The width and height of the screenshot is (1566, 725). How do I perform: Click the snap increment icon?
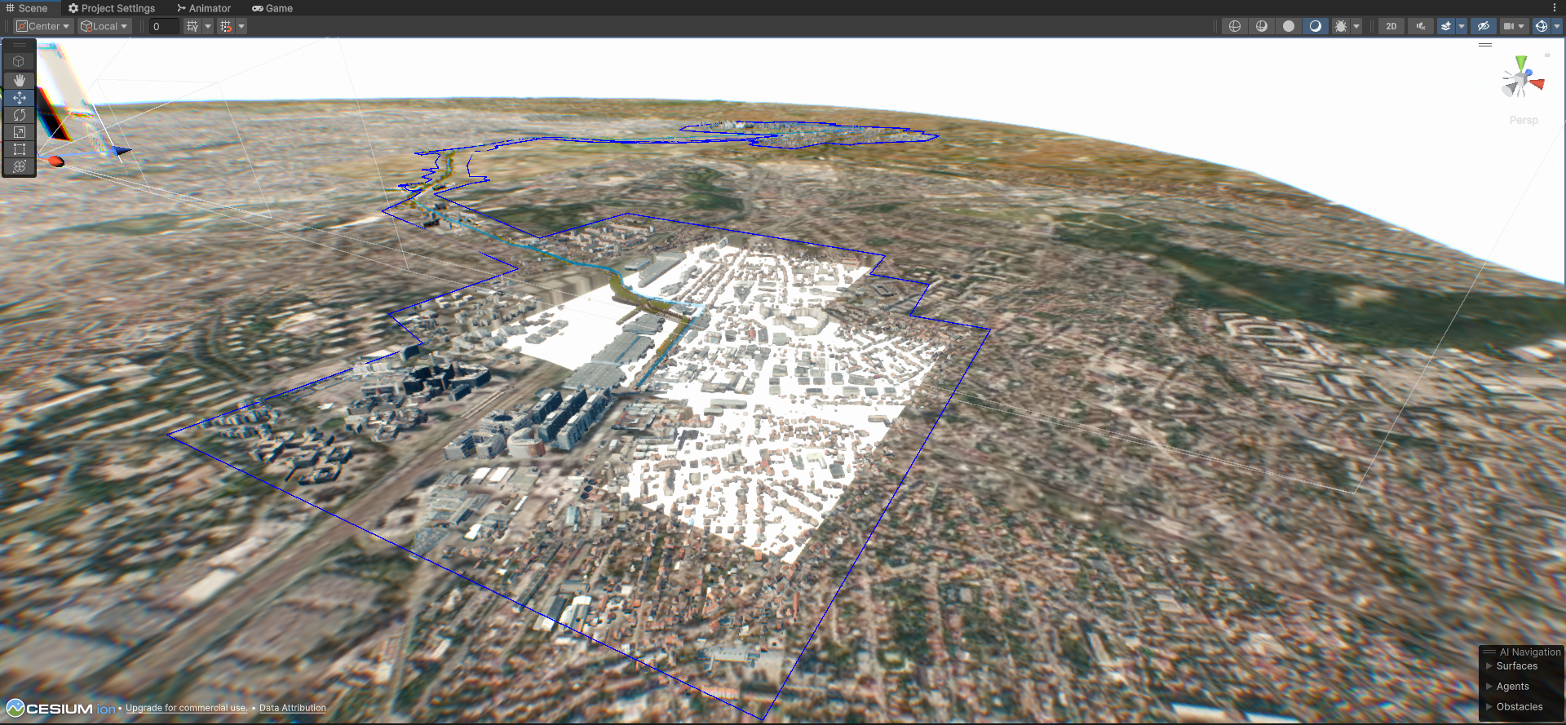[x=226, y=26]
